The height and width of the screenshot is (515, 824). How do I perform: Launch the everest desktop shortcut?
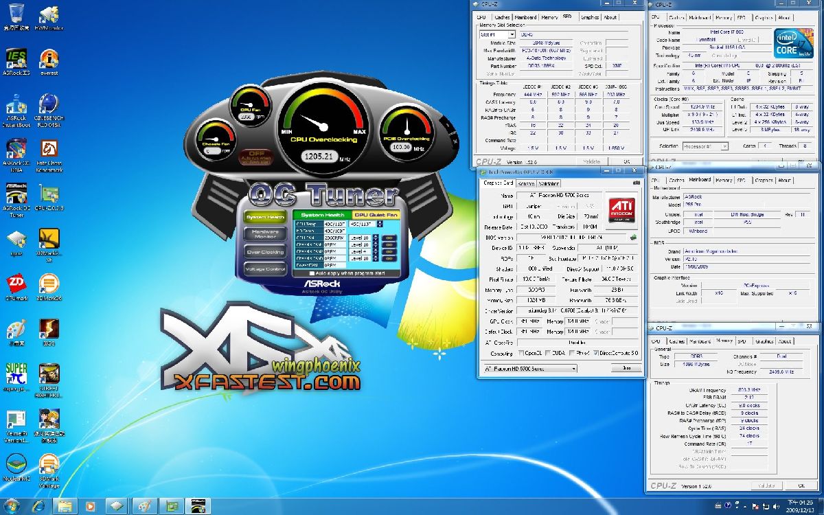[49, 62]
